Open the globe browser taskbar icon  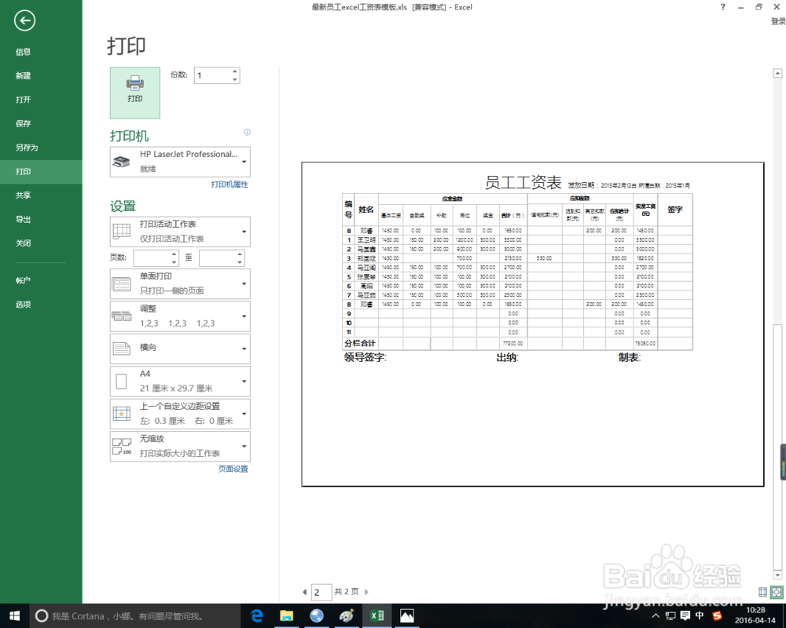click(316, 616)
